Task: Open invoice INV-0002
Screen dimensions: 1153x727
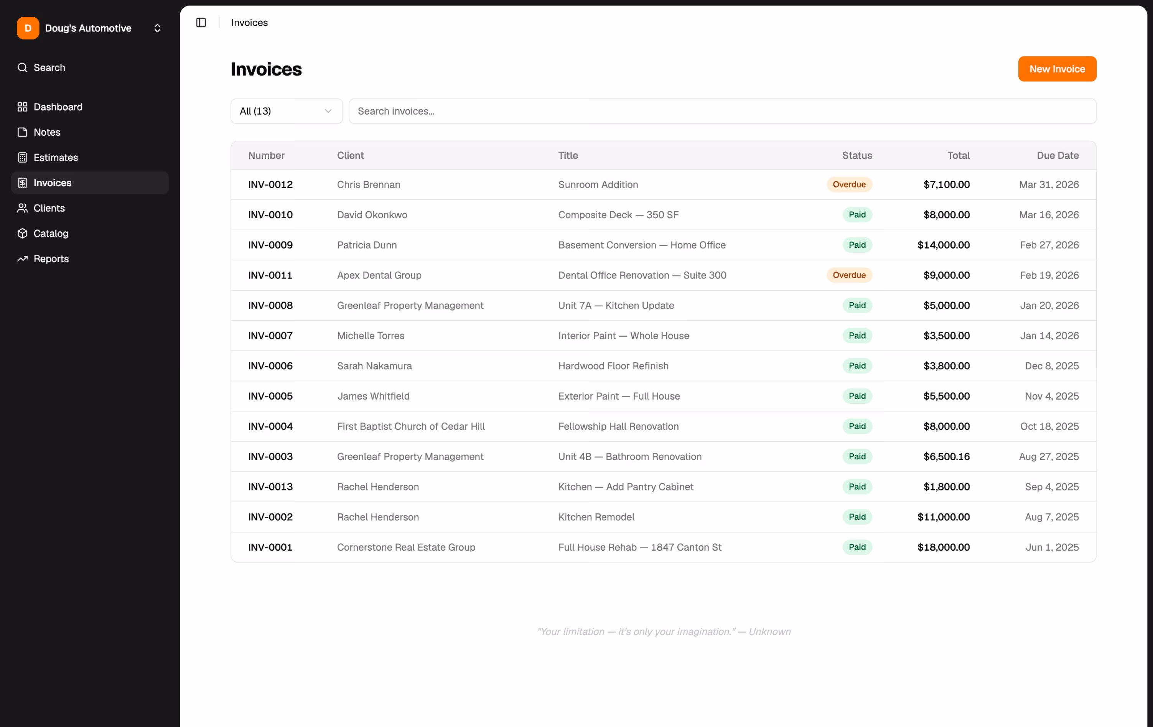Action: [664, 517]
